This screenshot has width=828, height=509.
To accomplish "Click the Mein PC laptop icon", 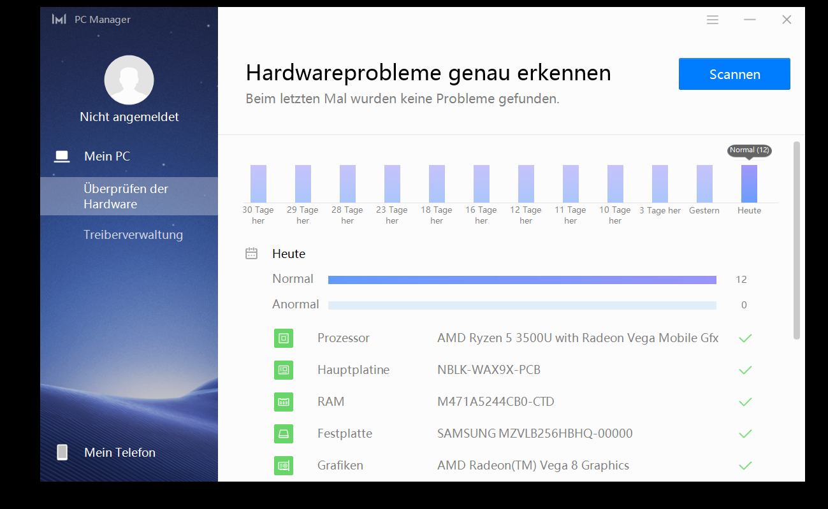I will (62, 156).
